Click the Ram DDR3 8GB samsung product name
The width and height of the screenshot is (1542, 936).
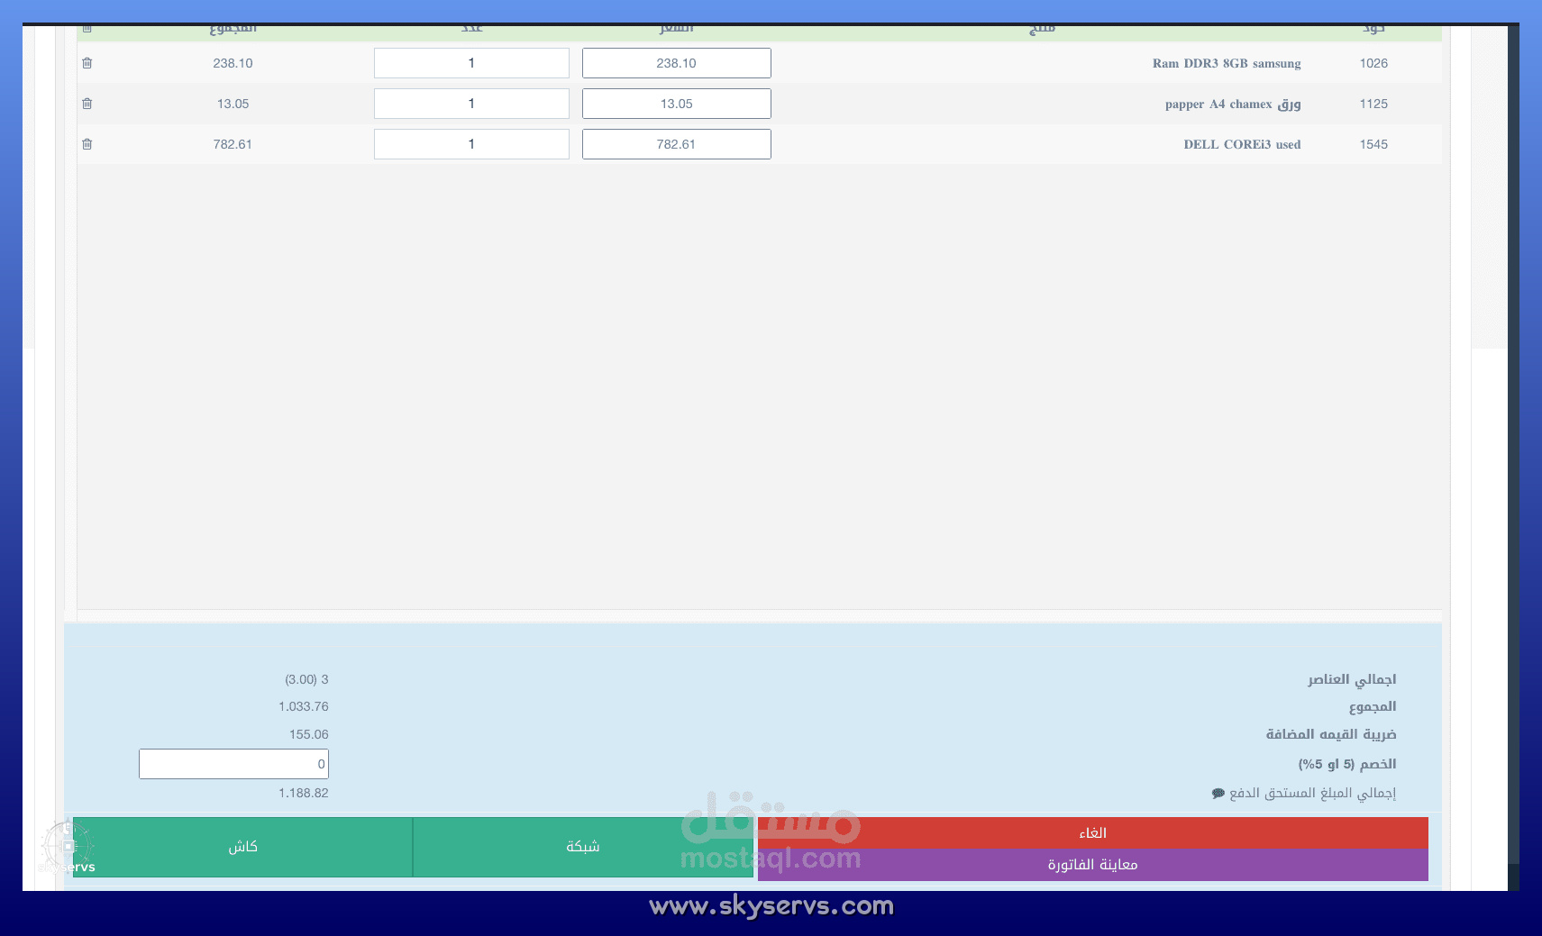tap(1226, 63)
